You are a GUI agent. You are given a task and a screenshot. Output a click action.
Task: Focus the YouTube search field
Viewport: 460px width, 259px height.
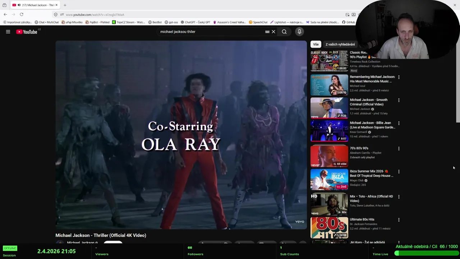[212, 32]
